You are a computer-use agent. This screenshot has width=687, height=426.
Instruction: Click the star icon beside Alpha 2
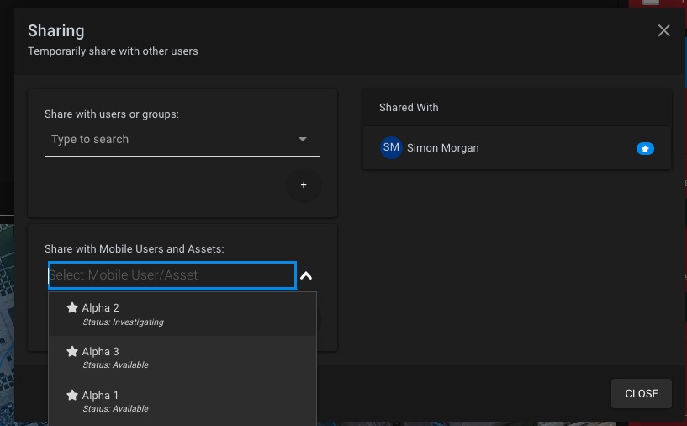coord(72,307)
